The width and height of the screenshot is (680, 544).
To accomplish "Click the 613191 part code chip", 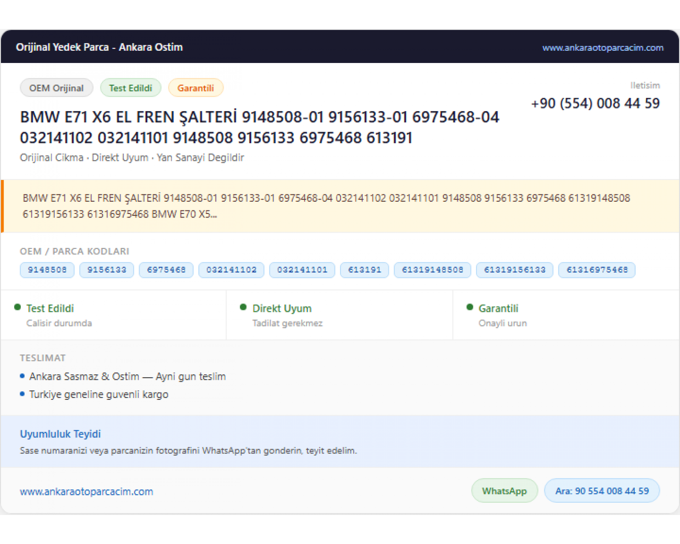I will [x=364, y=270].
